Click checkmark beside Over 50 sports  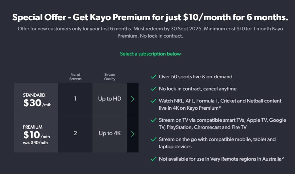[154, 77]
